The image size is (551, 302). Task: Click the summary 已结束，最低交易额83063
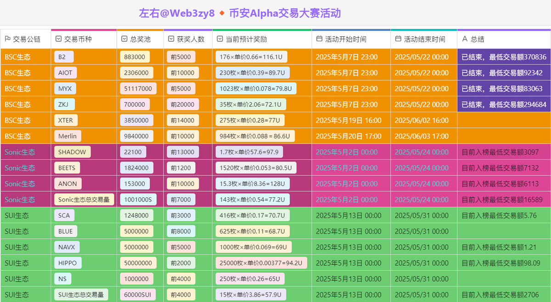coord(502,89)
